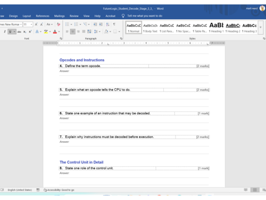Open Styles pane launcher

click(264, 38)
